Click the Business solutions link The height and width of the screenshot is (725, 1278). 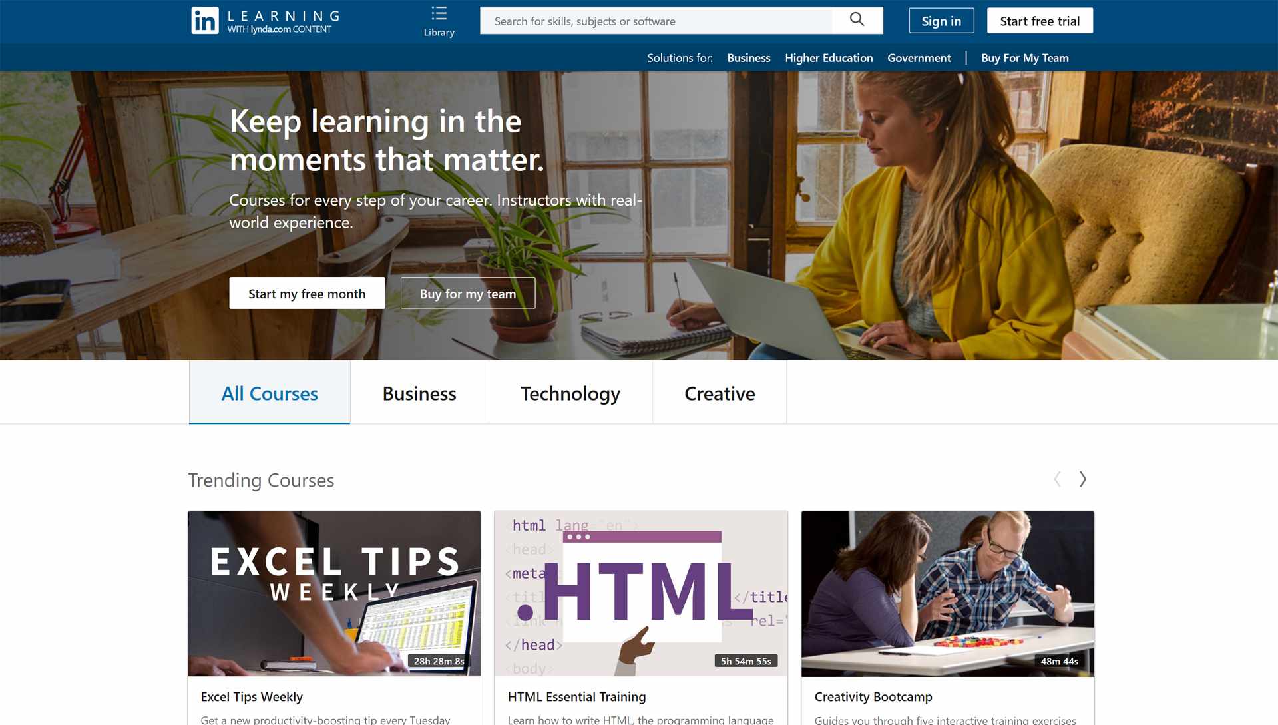[x=748, y=57]
